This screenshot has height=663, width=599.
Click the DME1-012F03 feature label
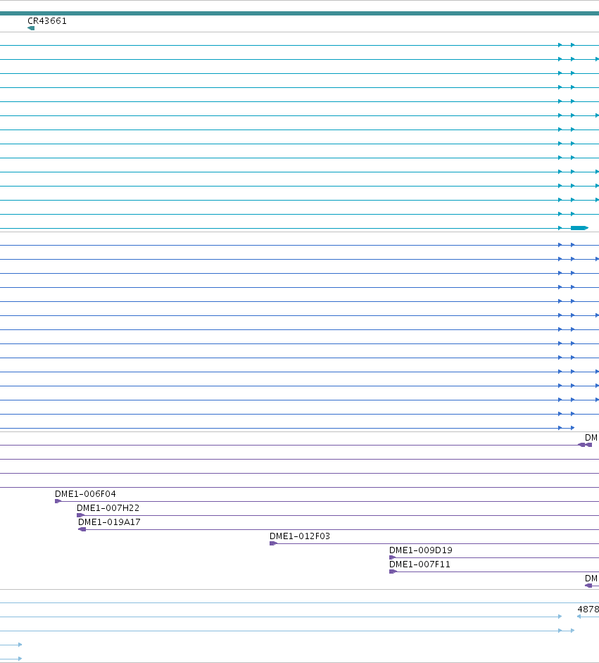(x=300, y=536)
